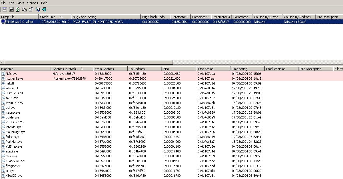
Task: Click the Find magnifier toolbar icon
Action: (38, 9)
